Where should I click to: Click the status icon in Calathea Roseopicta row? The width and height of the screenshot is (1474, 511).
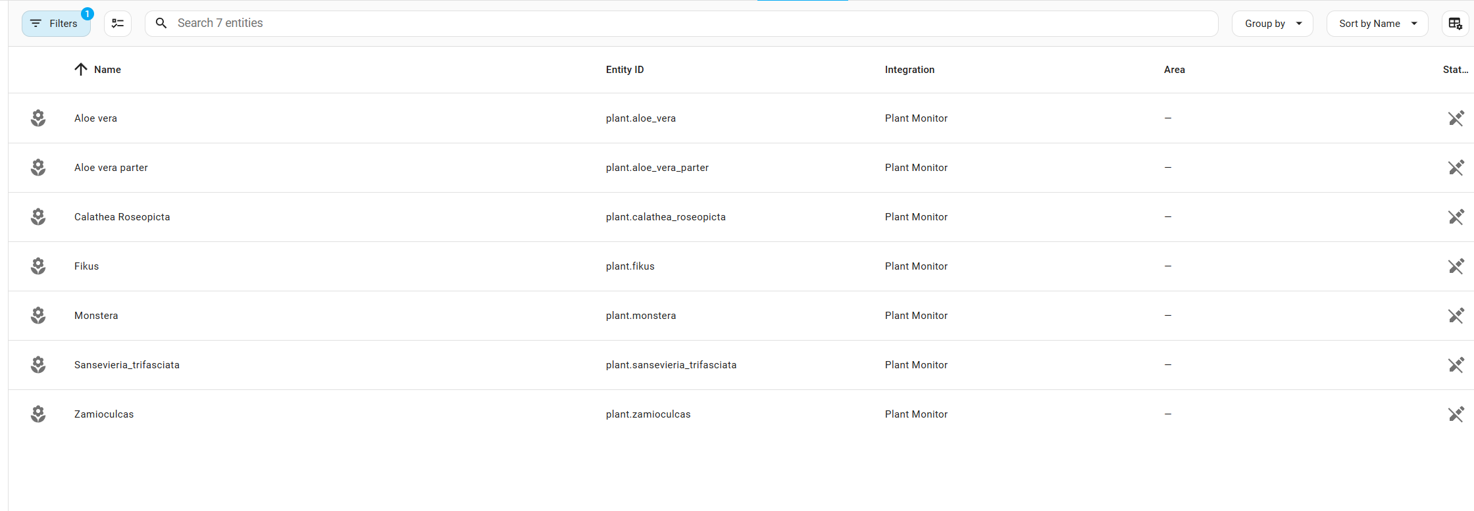[1456, 217]
